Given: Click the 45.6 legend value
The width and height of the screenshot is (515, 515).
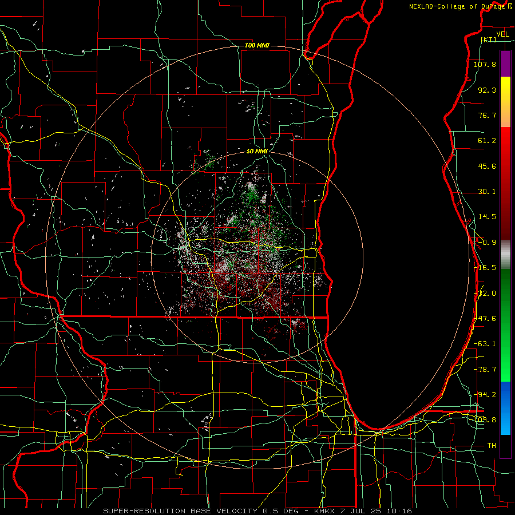Looking at the screenshot, I should click(487, 166).
